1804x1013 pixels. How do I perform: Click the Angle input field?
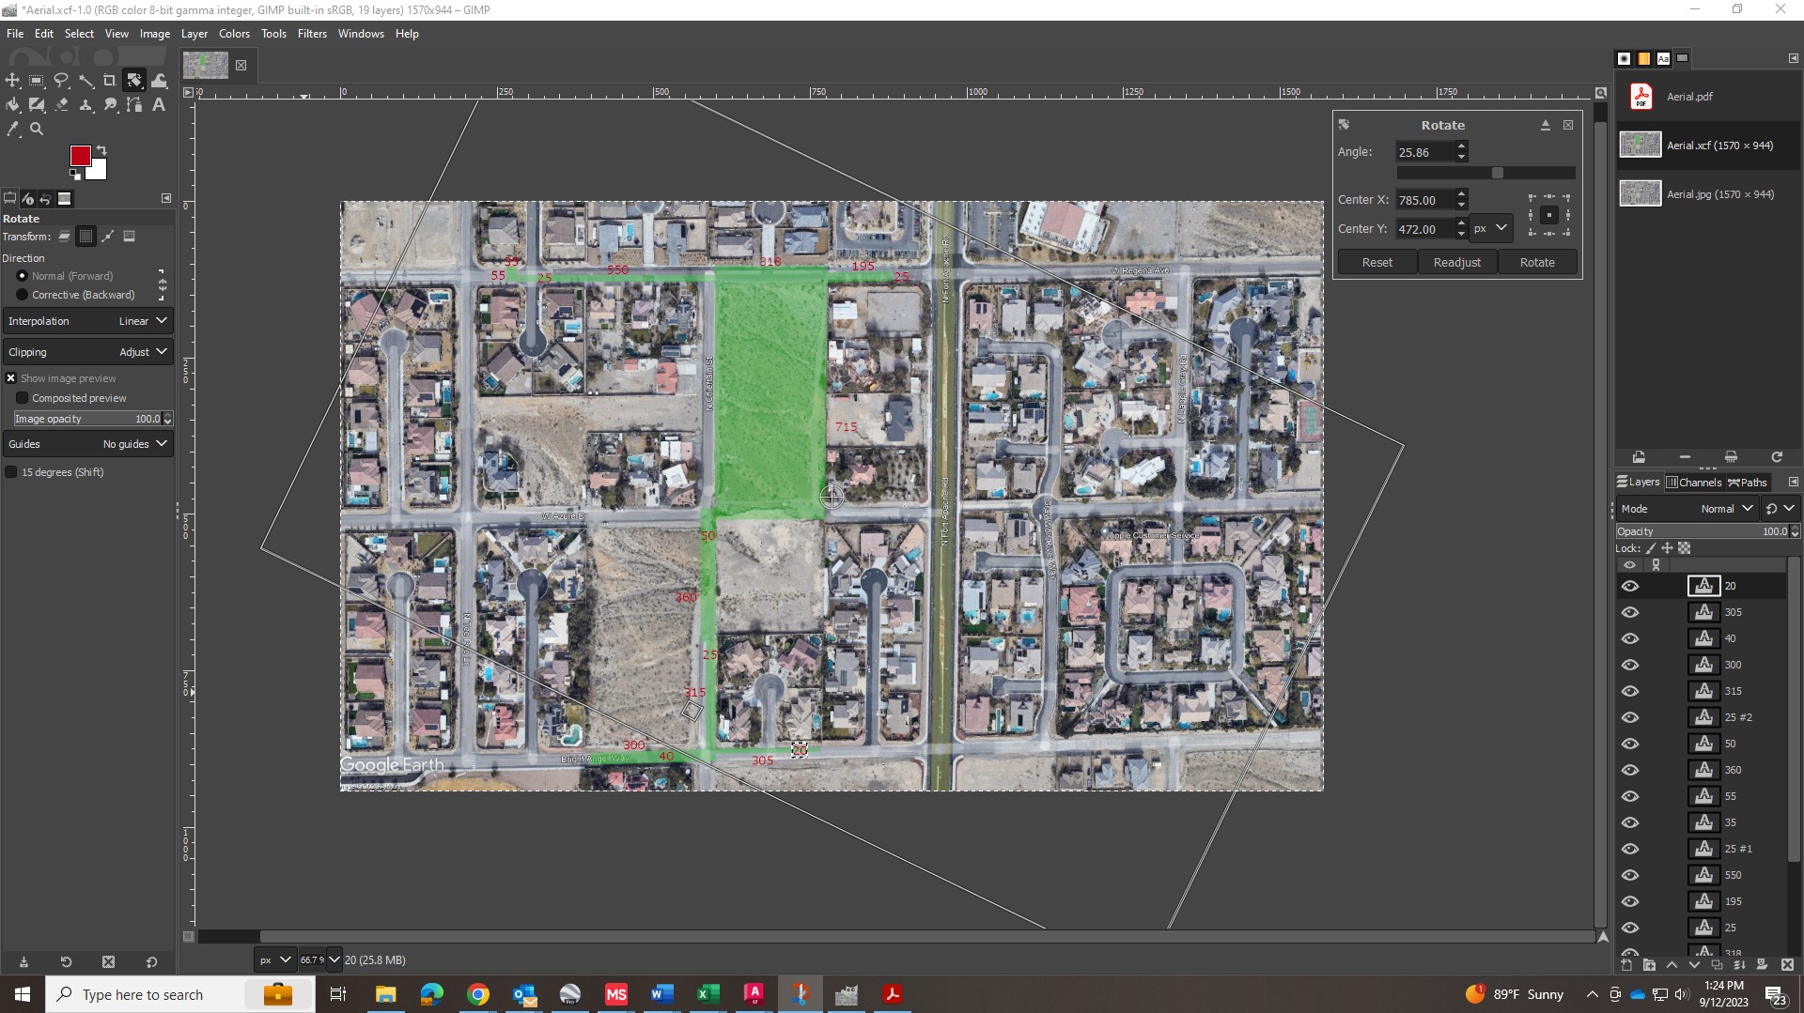pyautogui.click(x=1424, y=152)
